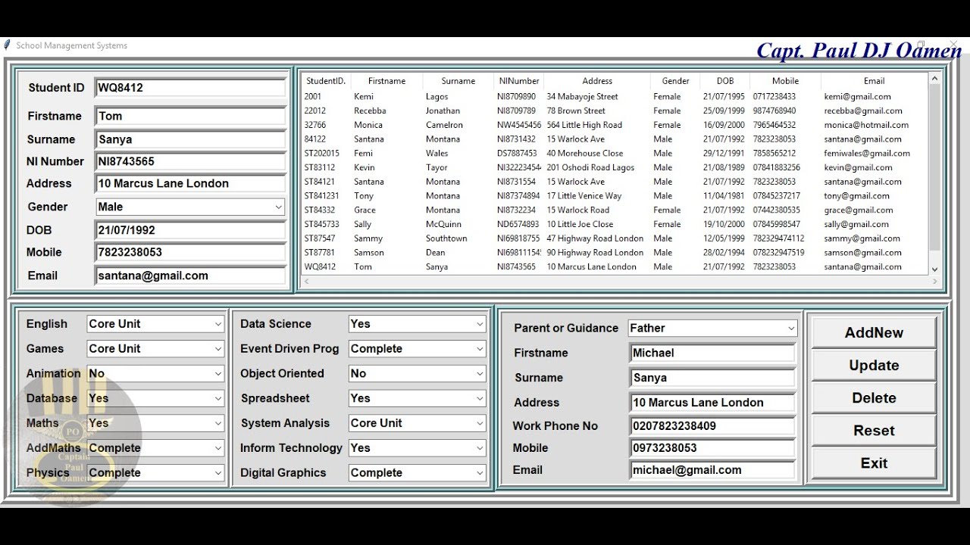Screen dimensions: 970x545
Task: Select the row for Tony Montana
Action: 615,196
